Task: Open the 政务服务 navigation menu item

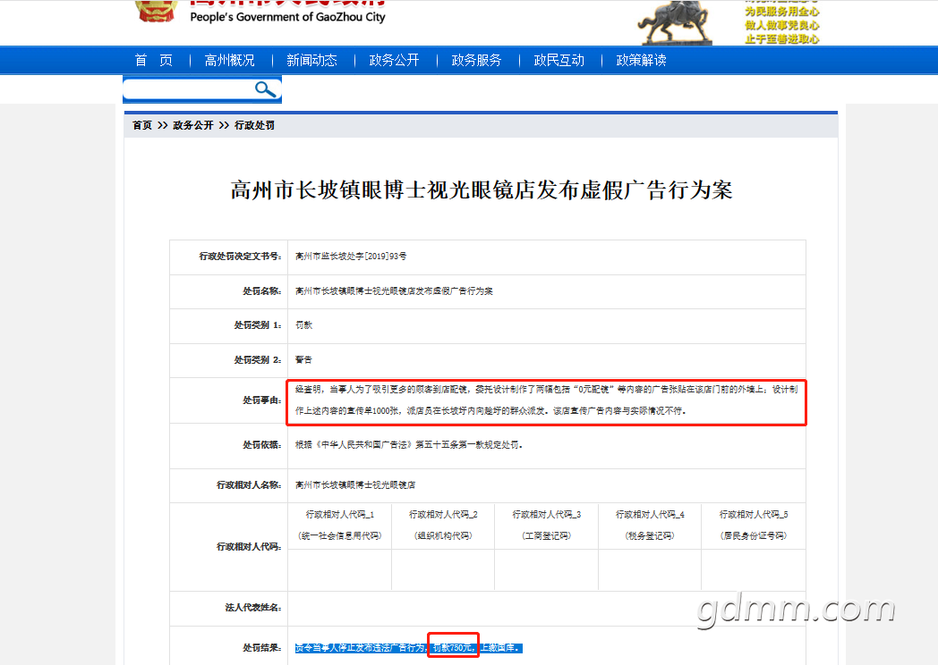Action: pos(476,61)
